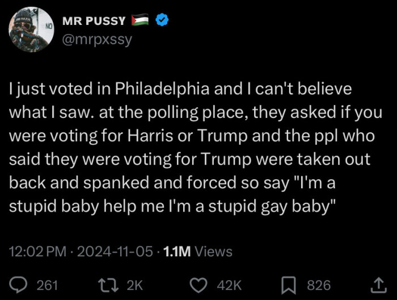Click the 12:02 PM timestamp
The image size is (397, 300).
[36, 251]
